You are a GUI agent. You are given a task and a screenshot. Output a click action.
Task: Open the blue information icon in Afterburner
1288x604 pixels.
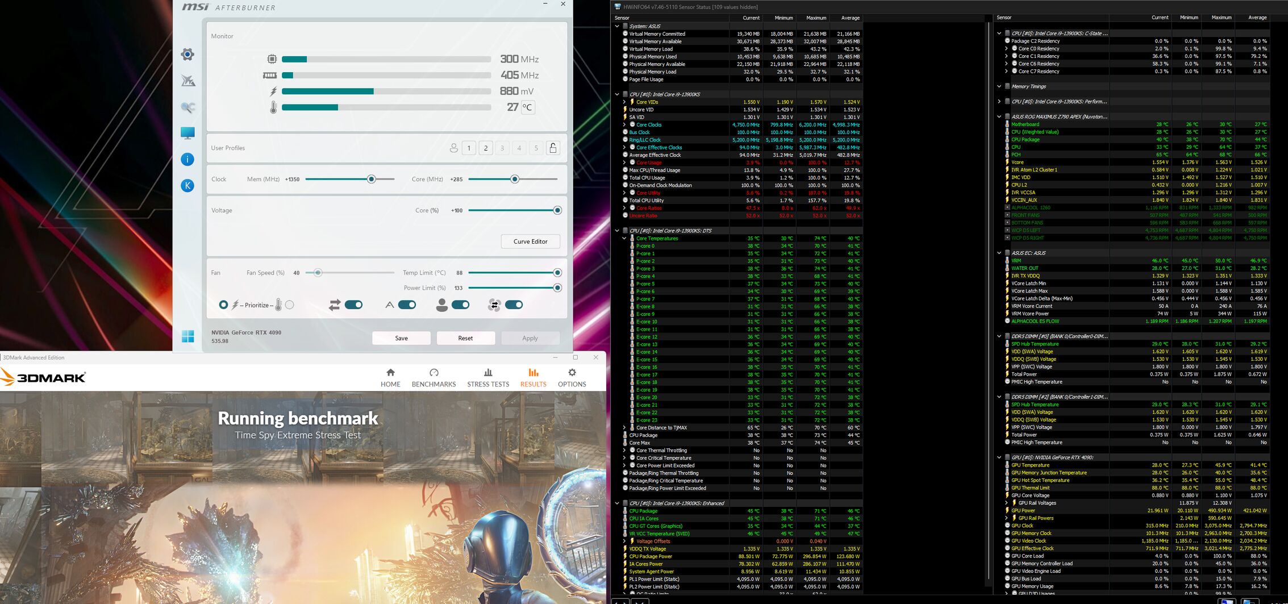(x=187, y=160)
